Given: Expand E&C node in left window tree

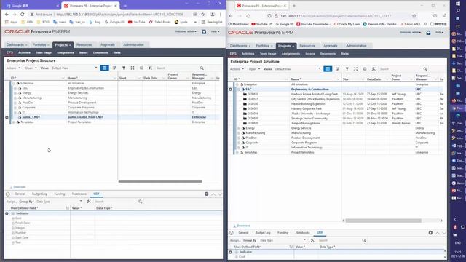Looking at the screenshot, I should pyautogui.click(x=15, y=88).
